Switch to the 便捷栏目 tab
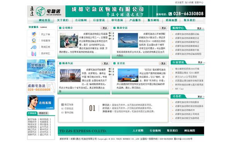Screen dimensions: 232x142 43,113
